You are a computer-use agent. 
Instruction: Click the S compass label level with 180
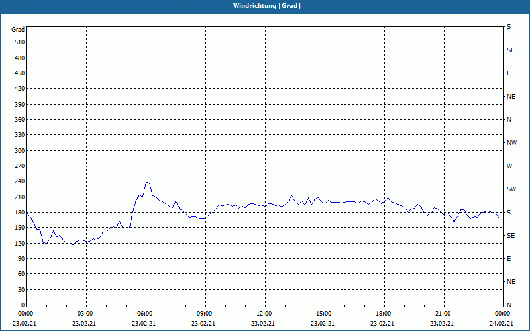click(509, 213)
